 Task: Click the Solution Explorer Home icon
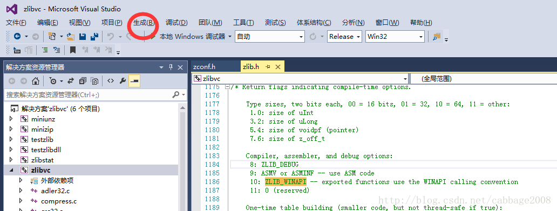pyautogui.click(x=36, y=81)
